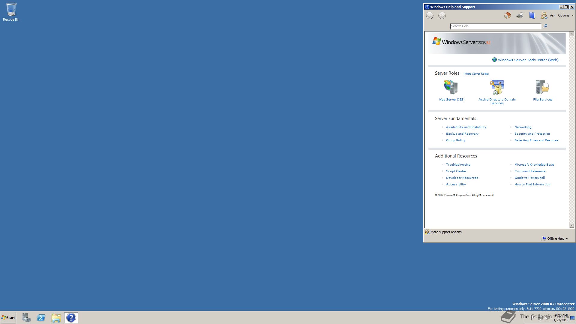Click the Ask people icon

(544, 15)
